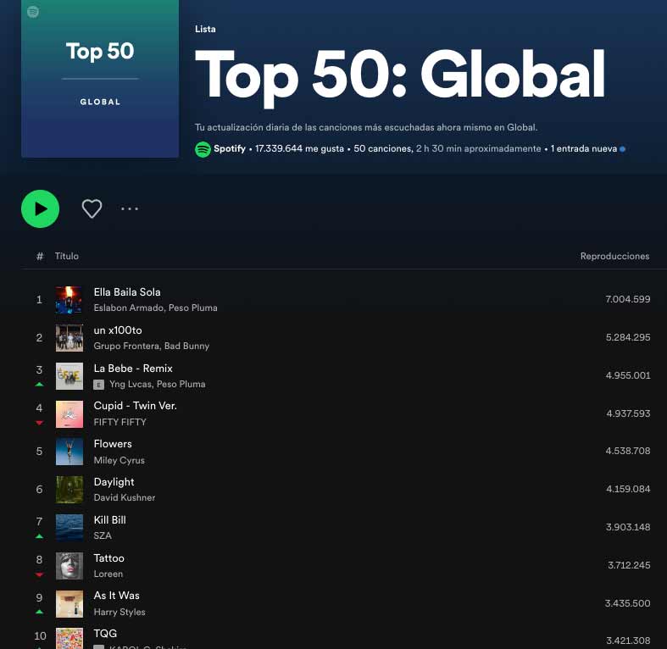Open Peso Pluma link under Ella Baila Sola
This screenshot has width=667, height=649.
pos(193,308)
